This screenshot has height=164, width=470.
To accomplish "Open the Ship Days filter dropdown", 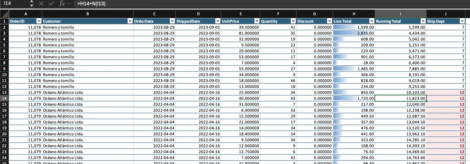I will [x=462, y=21].
